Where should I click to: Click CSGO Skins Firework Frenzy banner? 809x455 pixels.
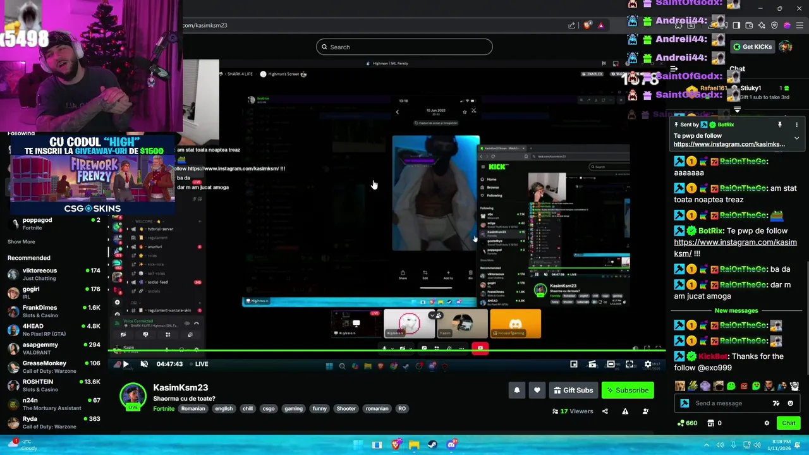92,174
